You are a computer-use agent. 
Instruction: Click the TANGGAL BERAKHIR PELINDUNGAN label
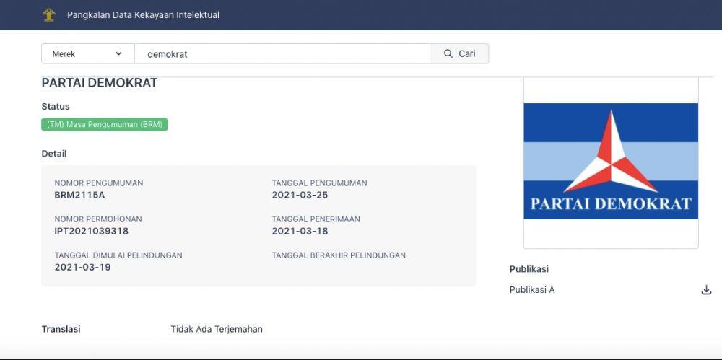pos(339,255)
